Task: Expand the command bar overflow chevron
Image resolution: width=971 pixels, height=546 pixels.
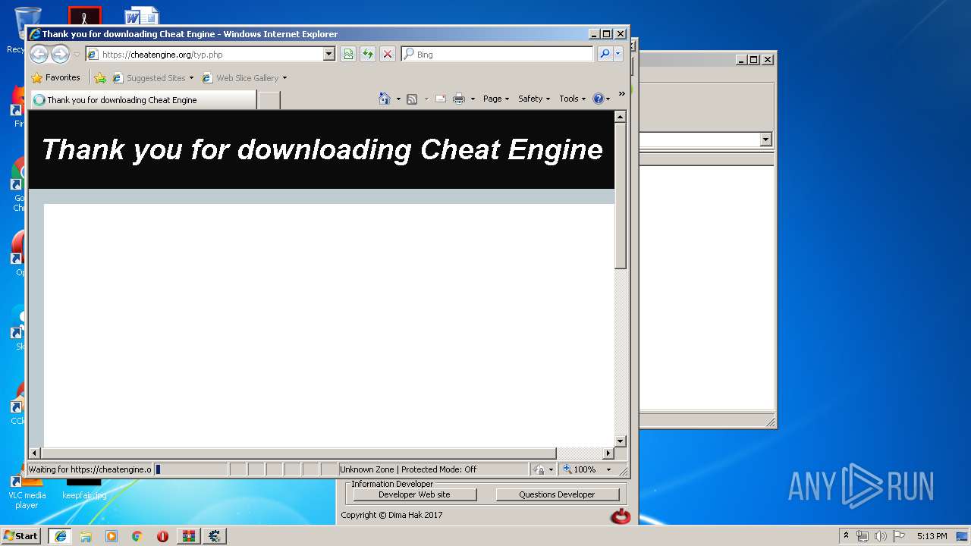Action: (x=621, y=94)
